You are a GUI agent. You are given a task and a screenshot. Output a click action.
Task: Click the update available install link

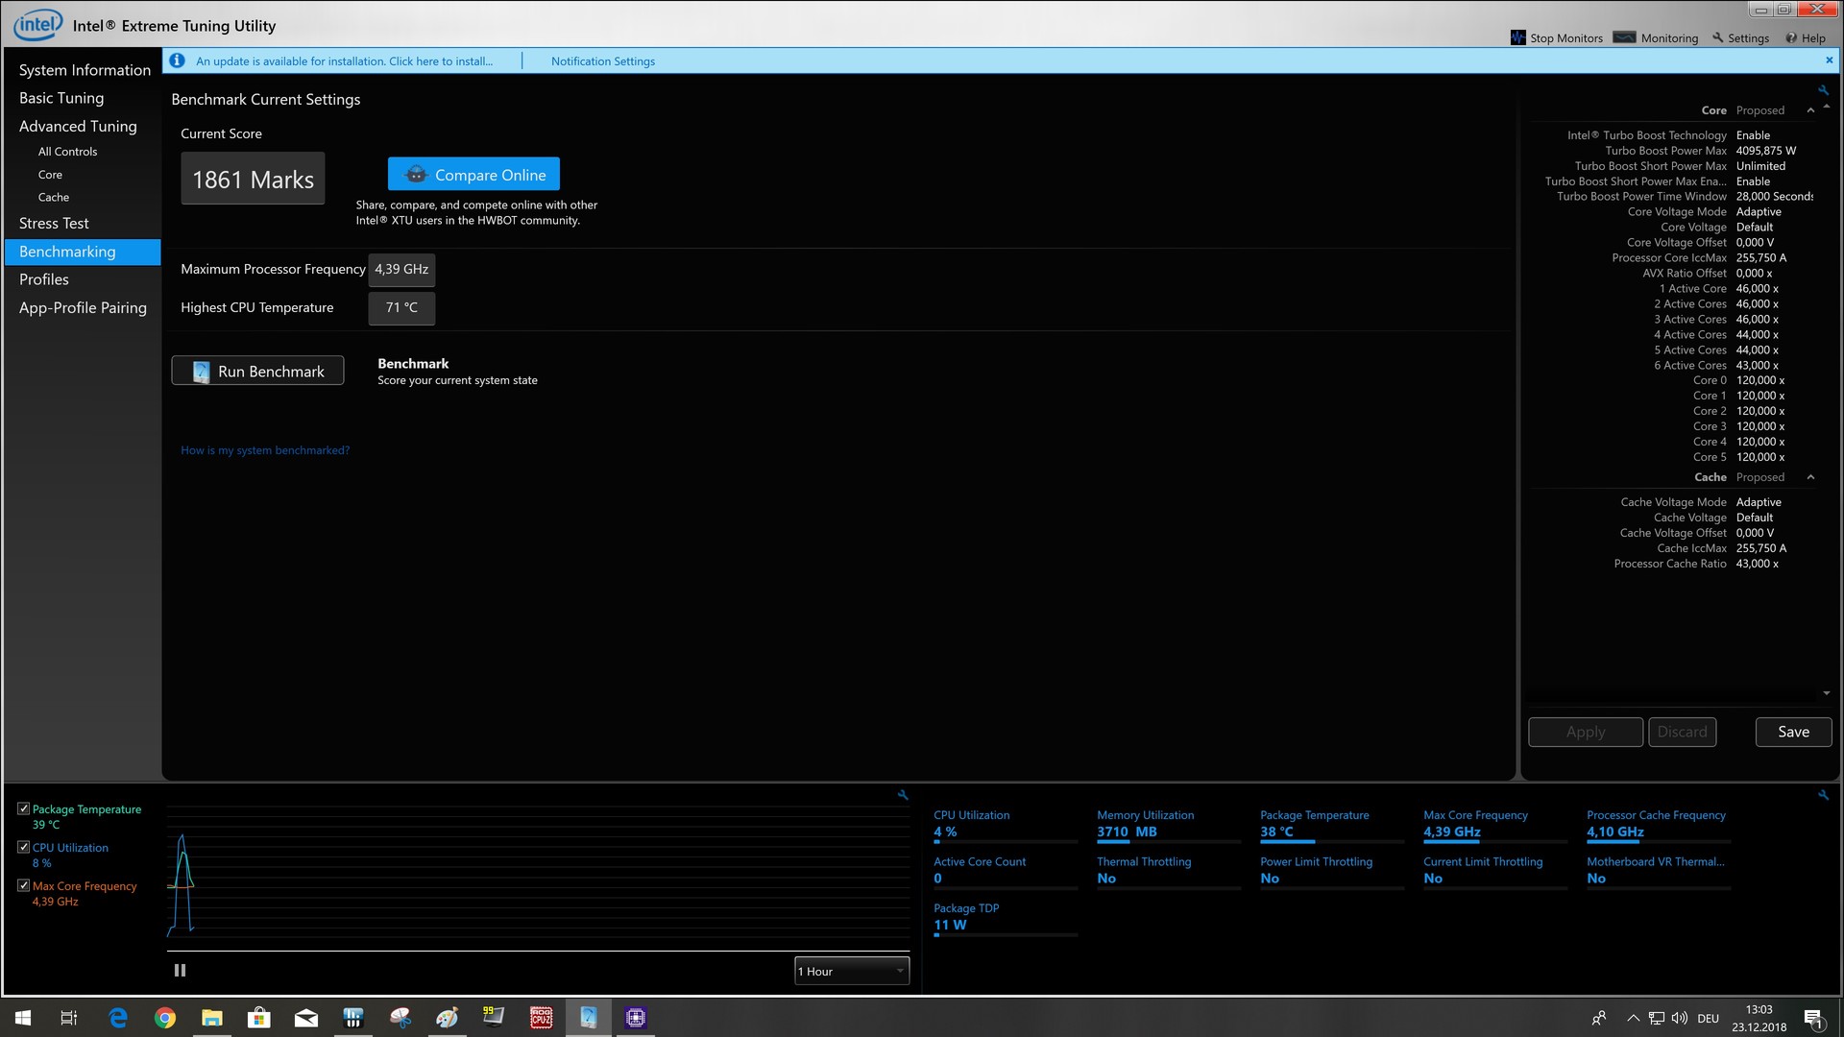(344, 60)
